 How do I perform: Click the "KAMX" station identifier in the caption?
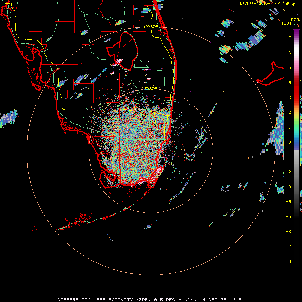(190, 300)
